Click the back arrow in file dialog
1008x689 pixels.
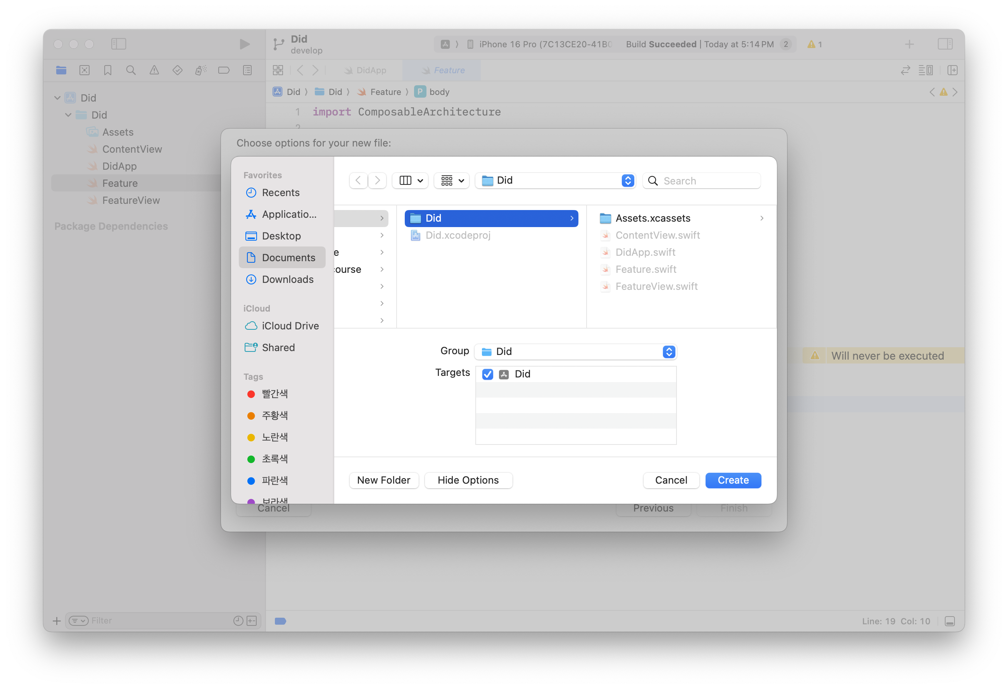[x=359, y=180]
